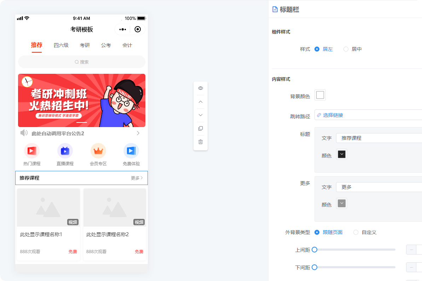This screenshot has width=422, height=281.
Task: Tap the mini-program circle close target icon
Action: coord(138,29)
